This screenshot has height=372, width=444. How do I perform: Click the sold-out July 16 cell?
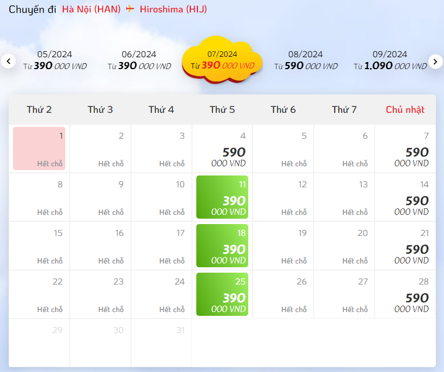tap(100, 246)
